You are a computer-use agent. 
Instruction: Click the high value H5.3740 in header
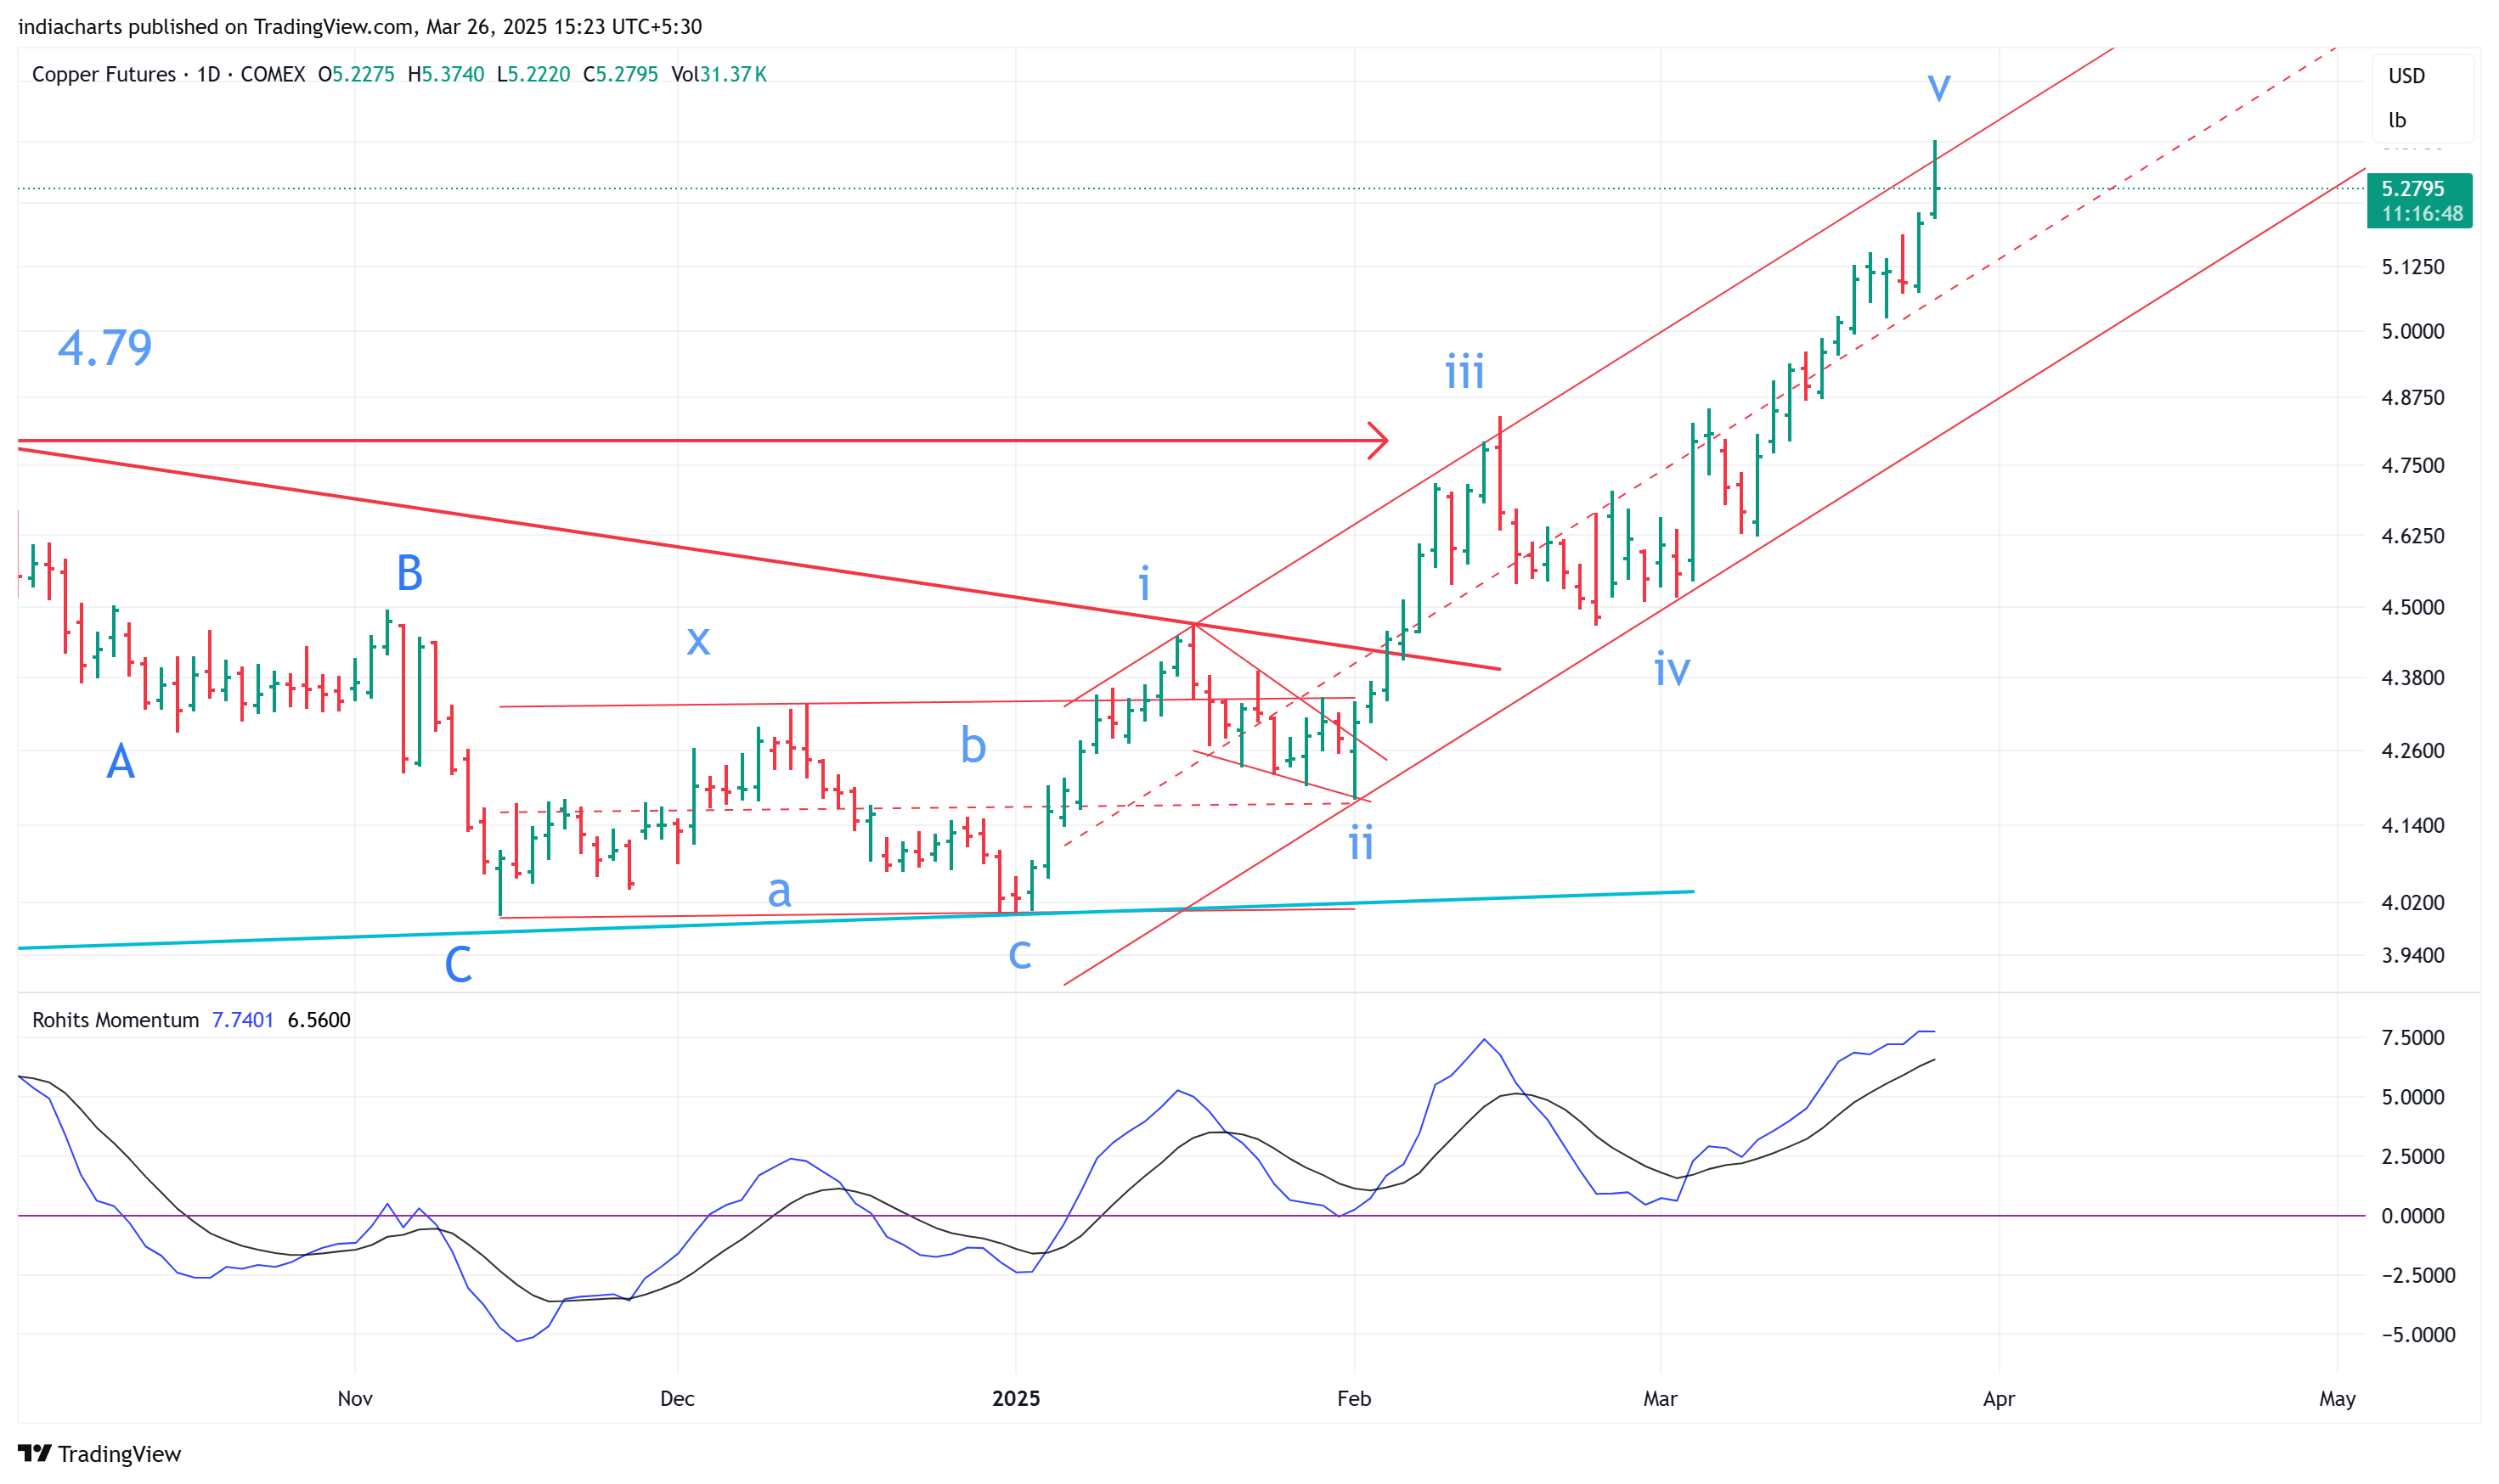tap(446, 74)
